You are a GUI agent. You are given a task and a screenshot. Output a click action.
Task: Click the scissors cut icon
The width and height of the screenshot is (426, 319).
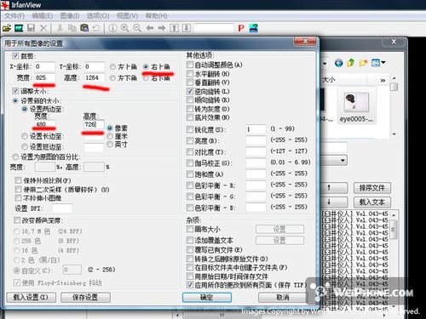tap(60, 28)
